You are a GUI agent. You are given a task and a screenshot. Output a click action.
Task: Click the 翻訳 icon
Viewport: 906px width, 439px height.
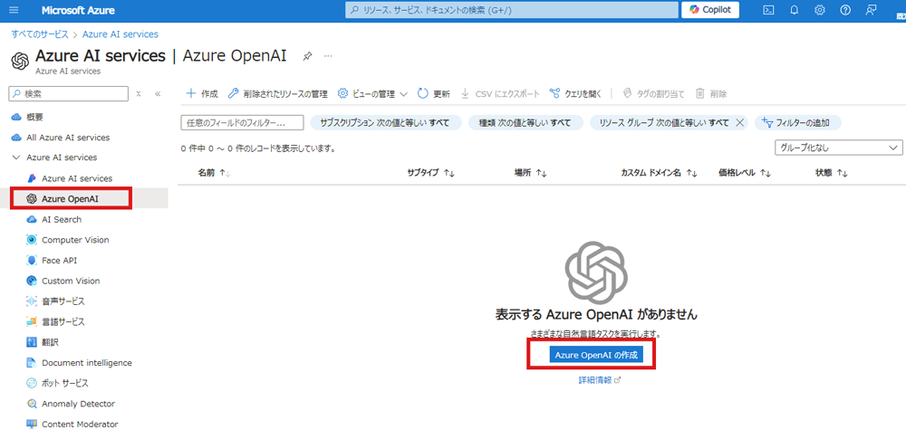(32, 342)
